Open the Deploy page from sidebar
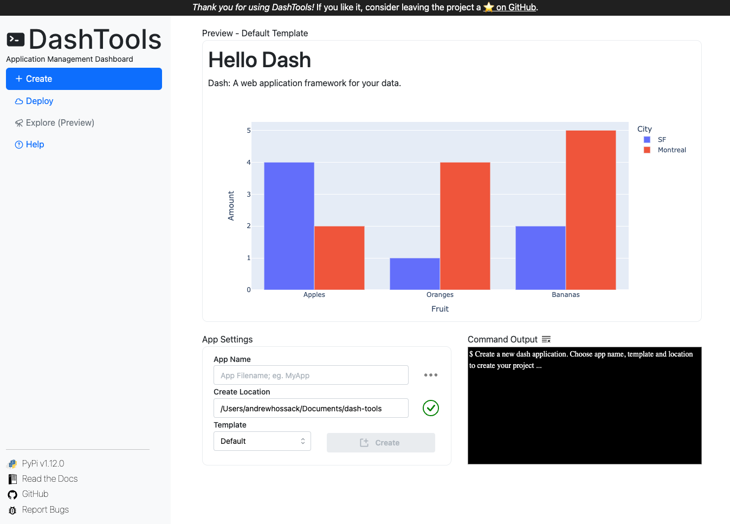Viewport: 730px width, 524px height. (39, 101)
